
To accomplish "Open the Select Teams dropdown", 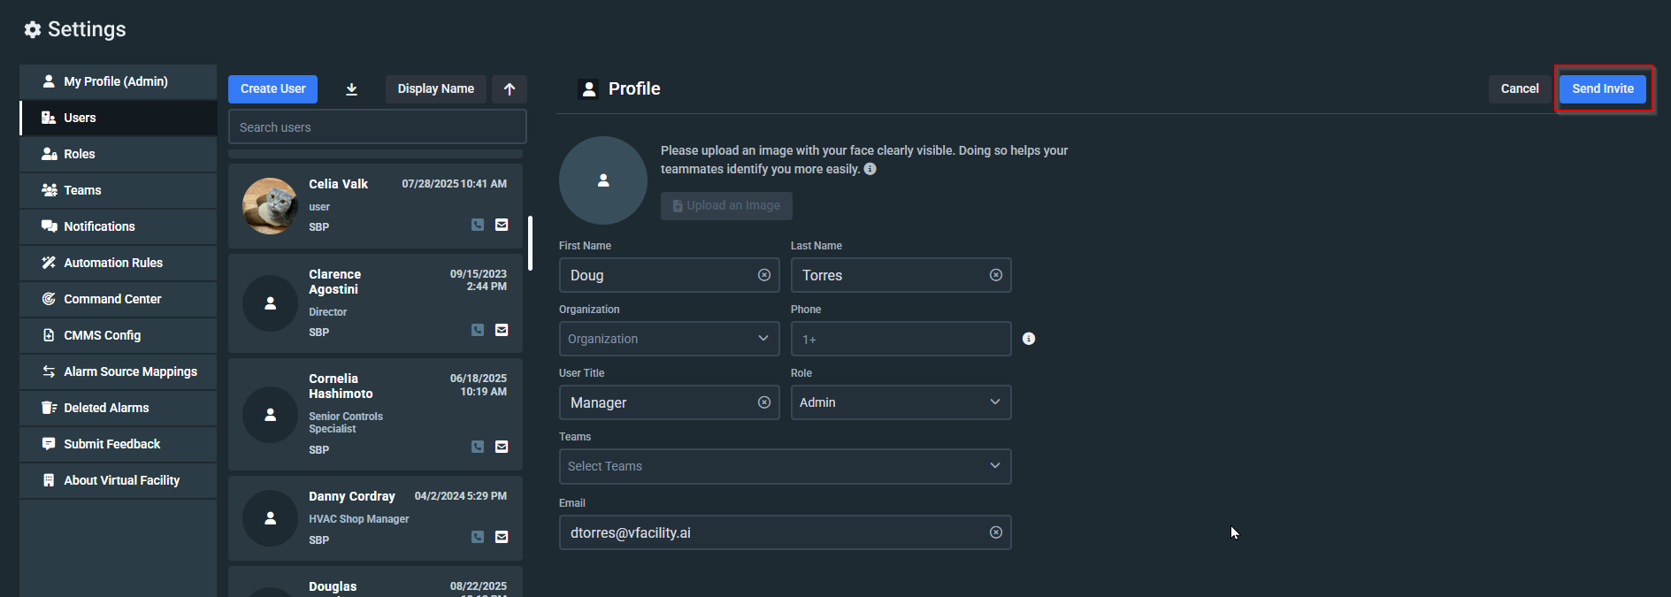I will (x=785, y=466).
